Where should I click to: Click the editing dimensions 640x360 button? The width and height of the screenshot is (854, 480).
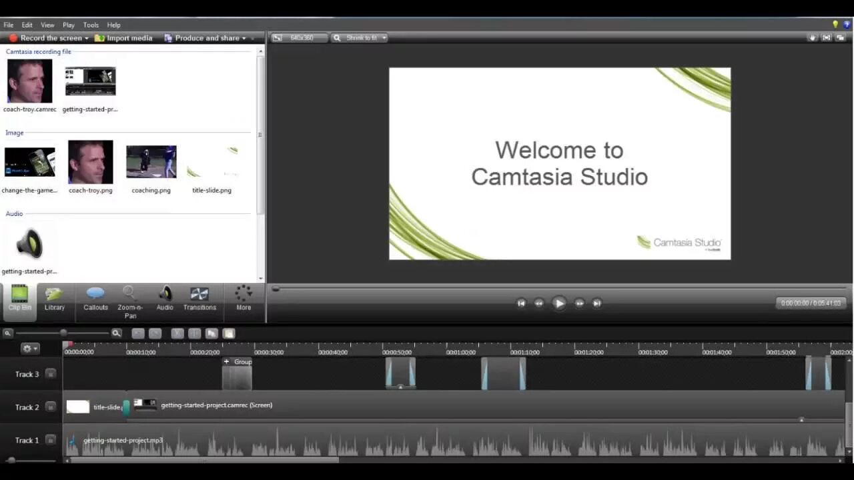298,38
